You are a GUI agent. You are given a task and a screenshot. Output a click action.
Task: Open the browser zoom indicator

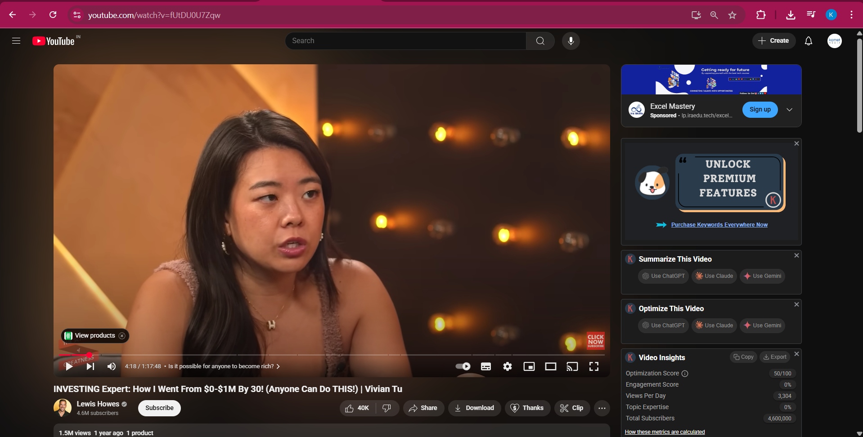pos(714,15)
